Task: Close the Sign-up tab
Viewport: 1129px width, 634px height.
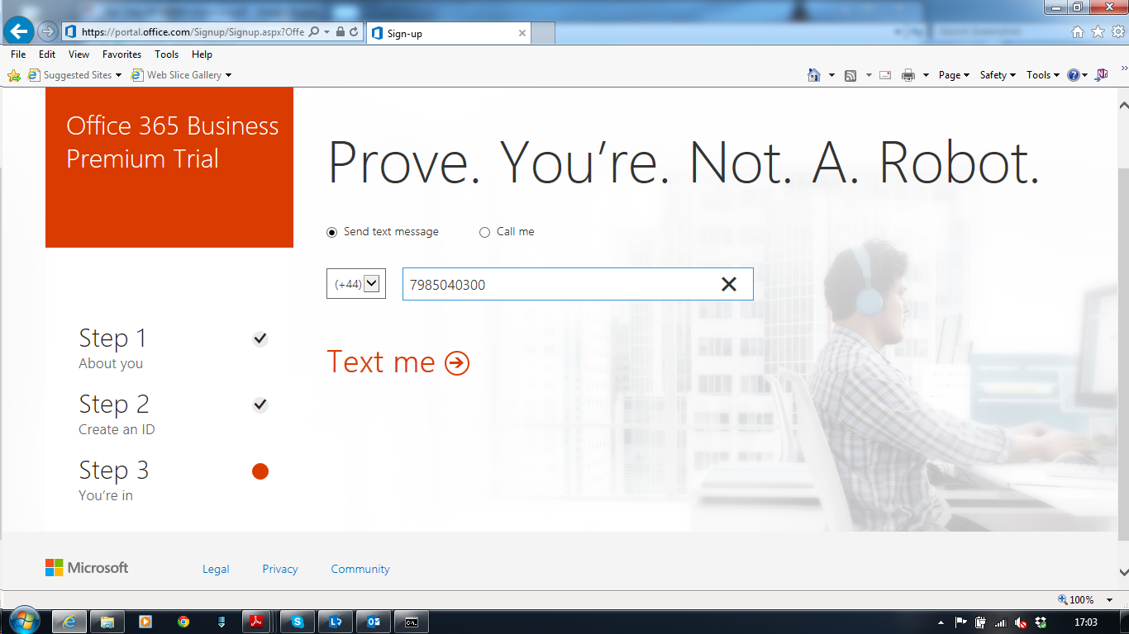Action: (522, 33)
